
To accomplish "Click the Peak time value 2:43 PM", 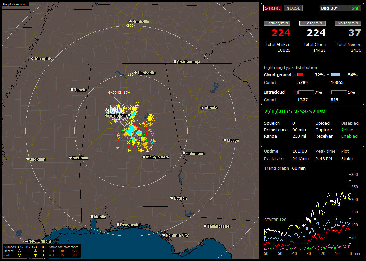I will click(x=324, y=158).
